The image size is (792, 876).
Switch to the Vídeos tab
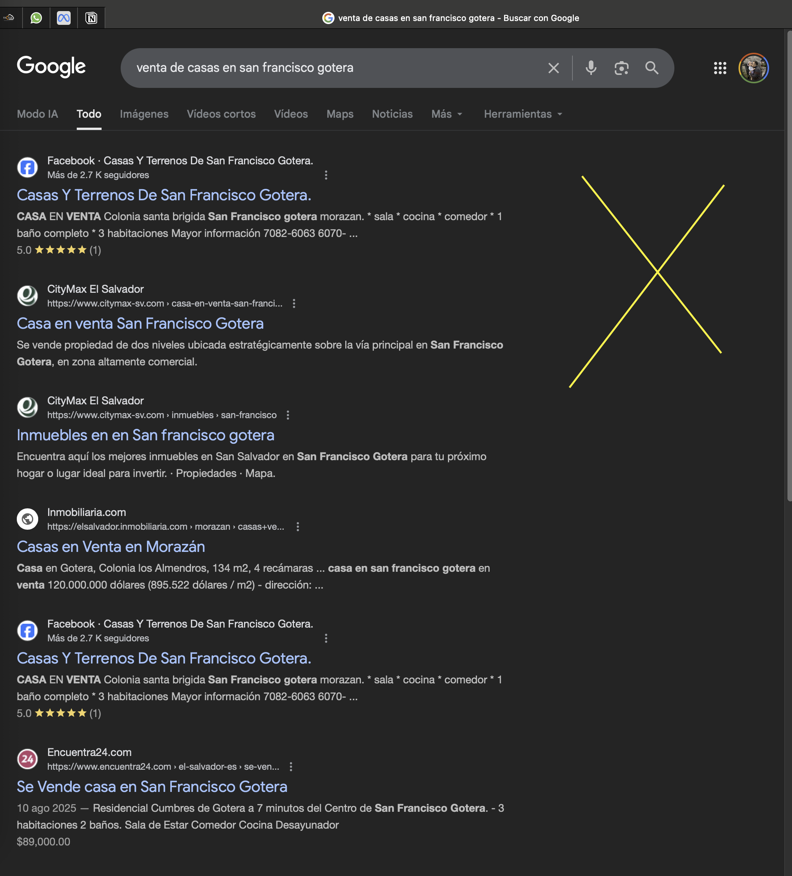point(291,114)
